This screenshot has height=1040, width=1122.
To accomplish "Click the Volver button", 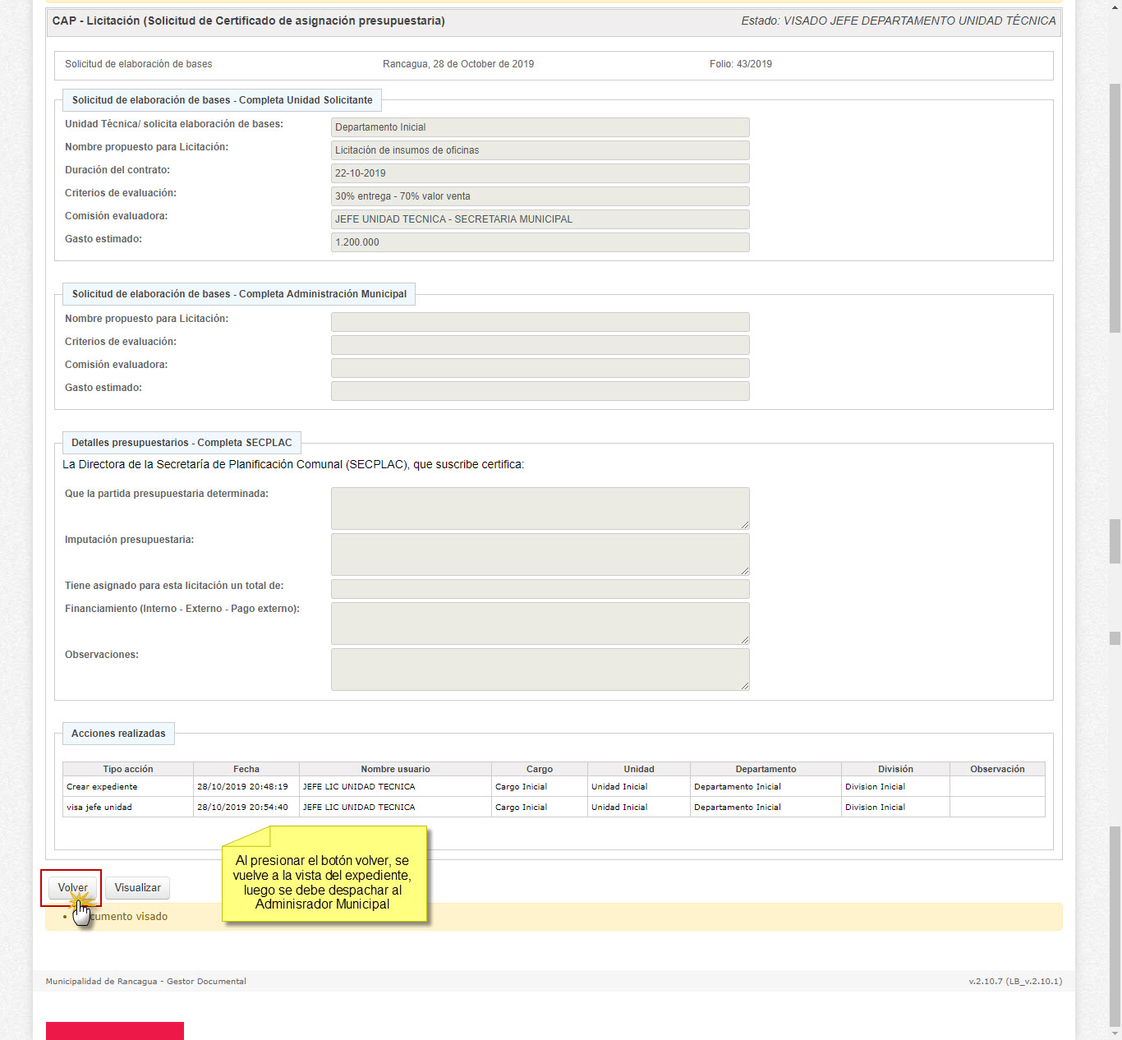I will click(72, 888).
